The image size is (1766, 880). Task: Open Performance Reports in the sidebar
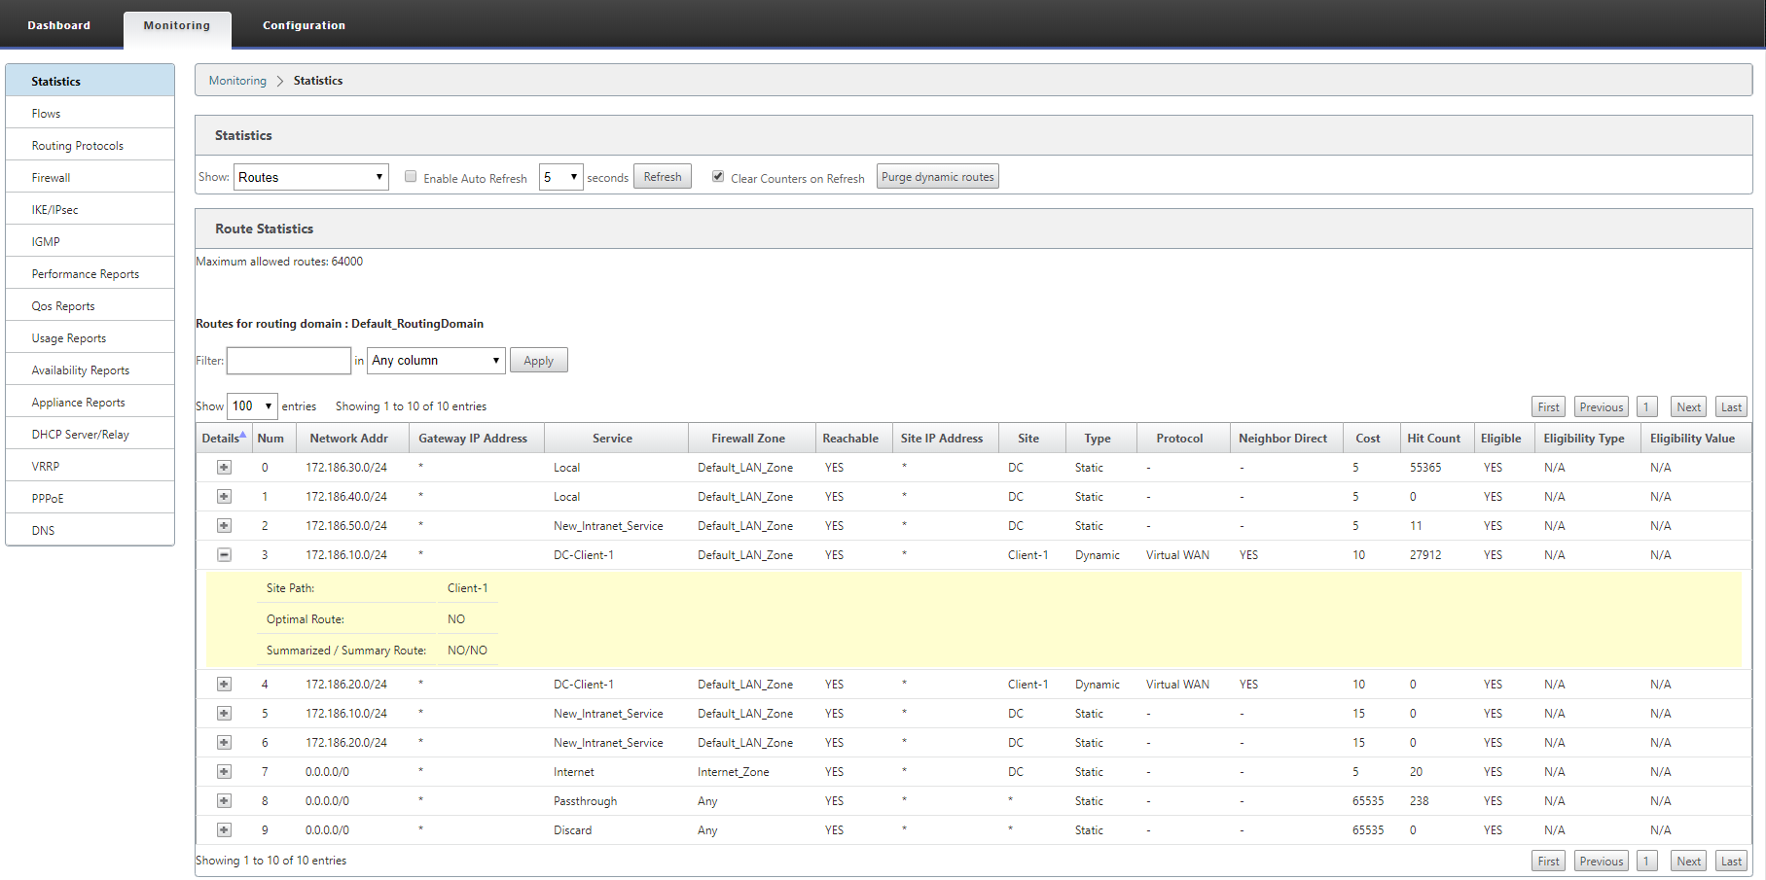tap(90, 274)
